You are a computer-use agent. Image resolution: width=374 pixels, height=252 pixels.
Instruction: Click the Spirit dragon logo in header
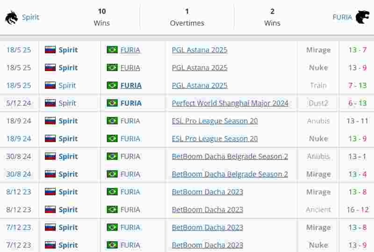[11, 17]
